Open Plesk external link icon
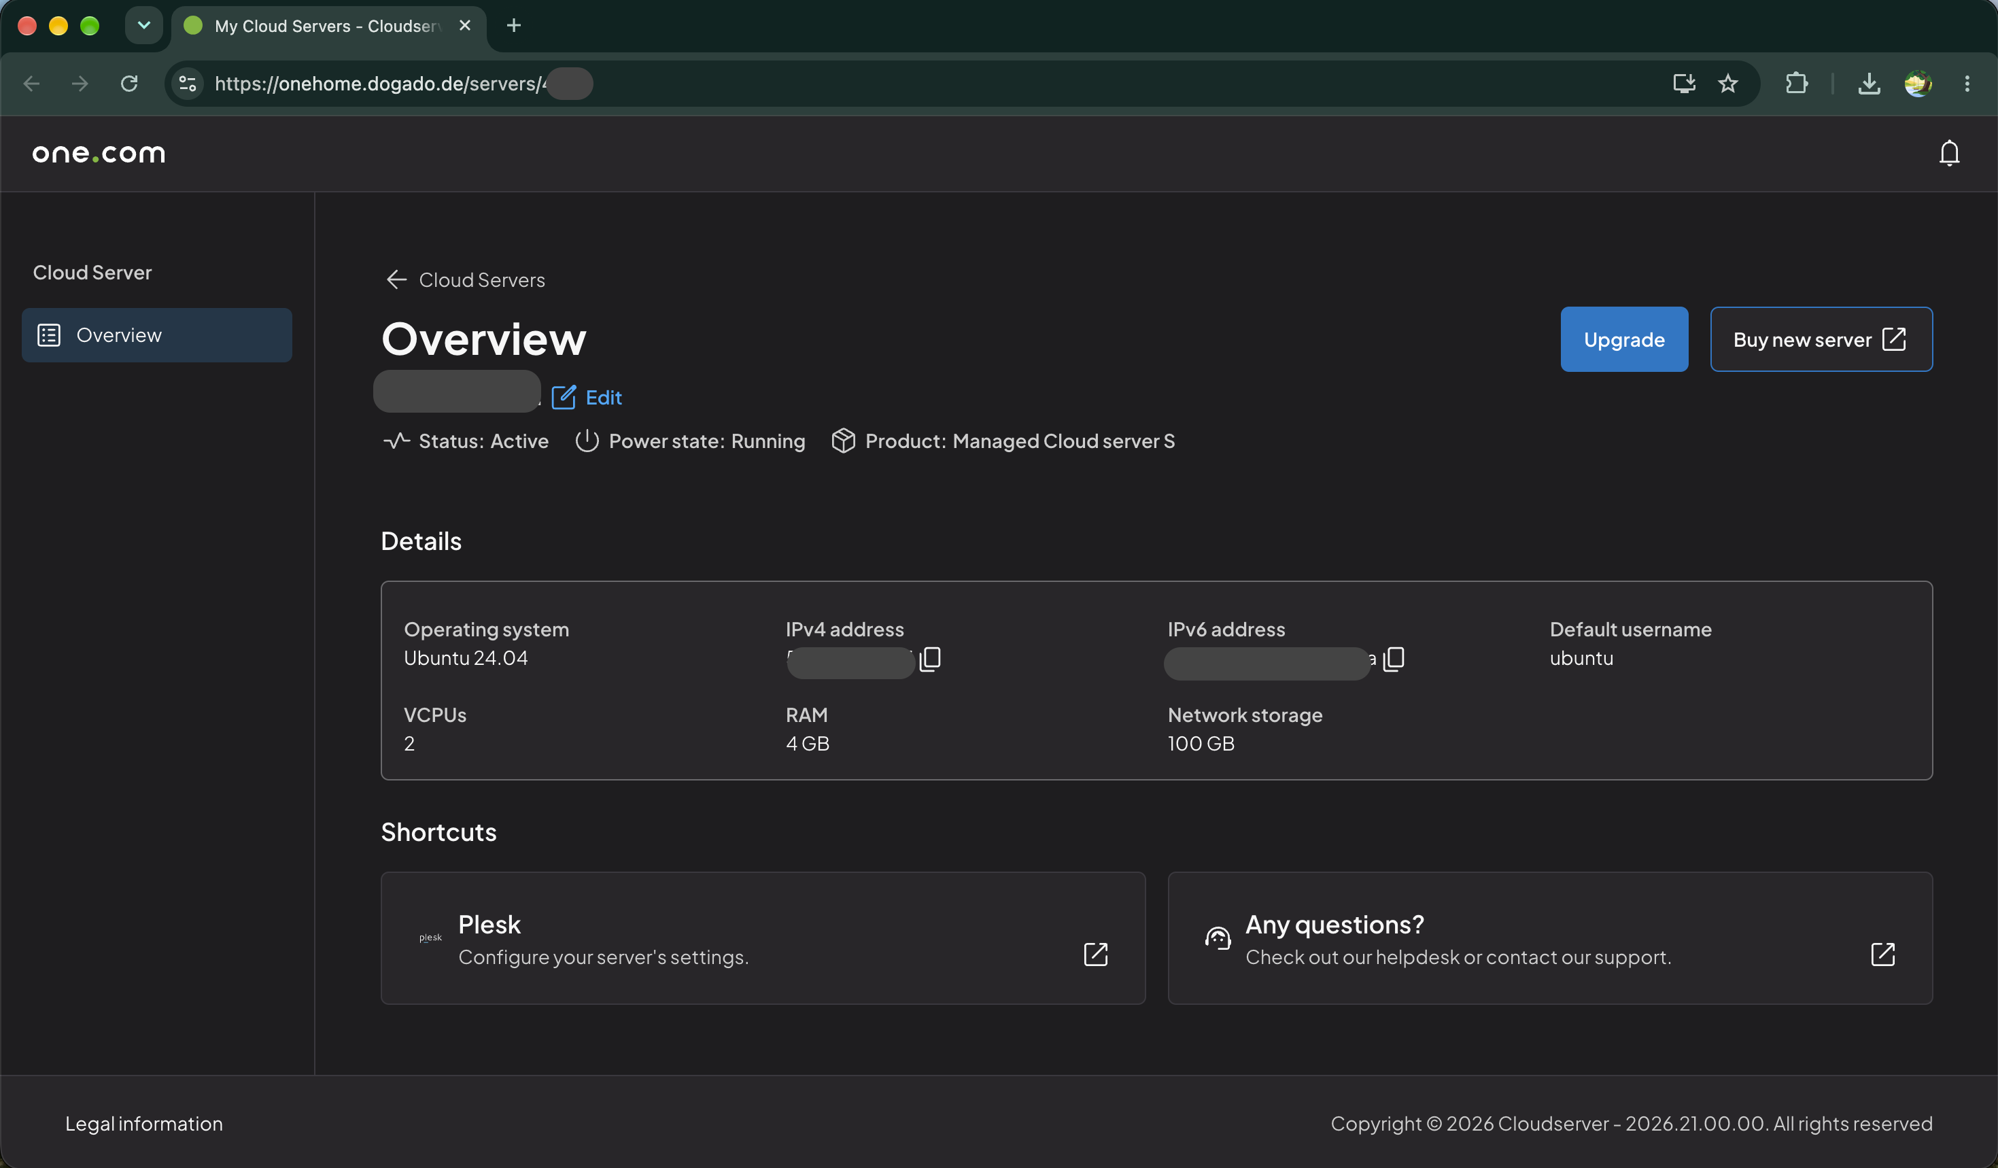 pyautogui.click(x=1096, y=954)
